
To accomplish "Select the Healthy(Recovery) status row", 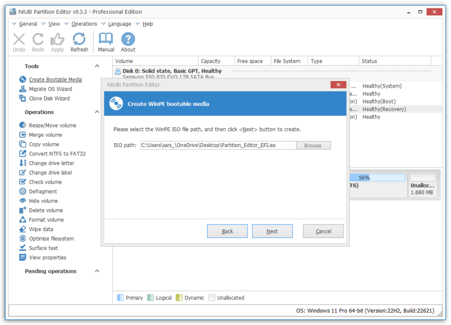I will pyautogui.click(x=384, y=109).
